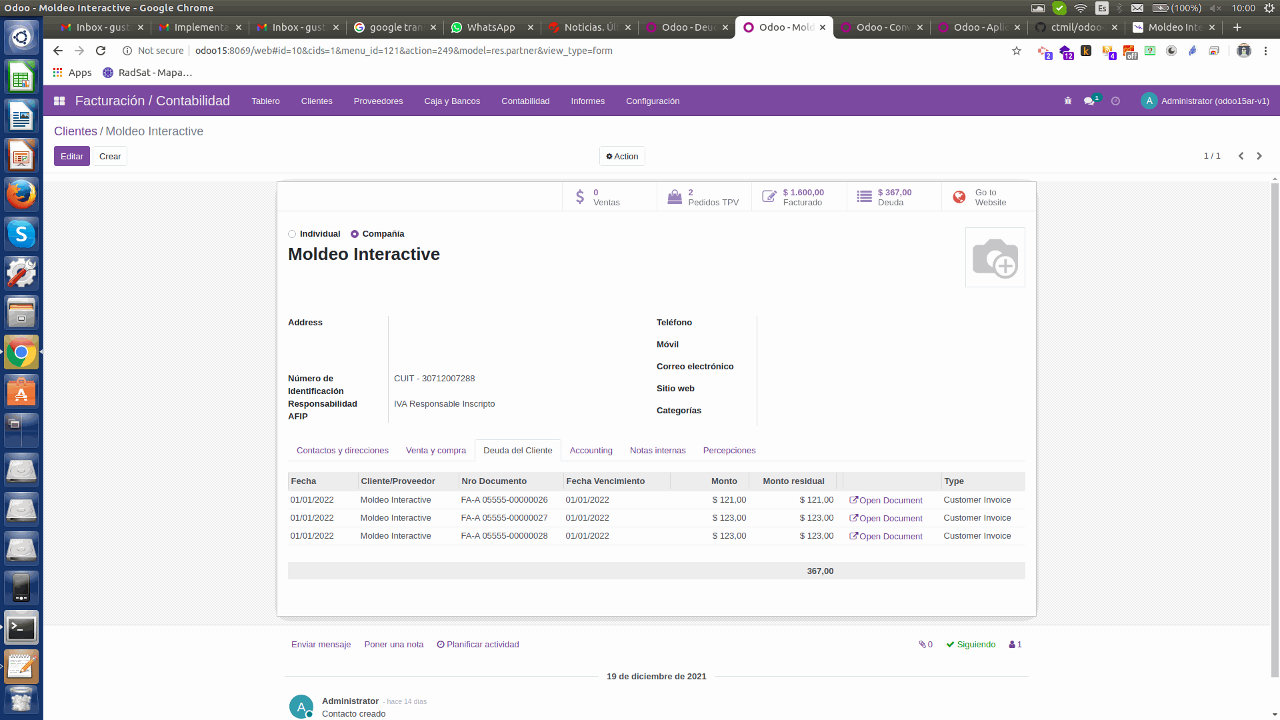1280x720 pixels.
Task: Open Configuración menu in navbar
Action: coord(653,101)
